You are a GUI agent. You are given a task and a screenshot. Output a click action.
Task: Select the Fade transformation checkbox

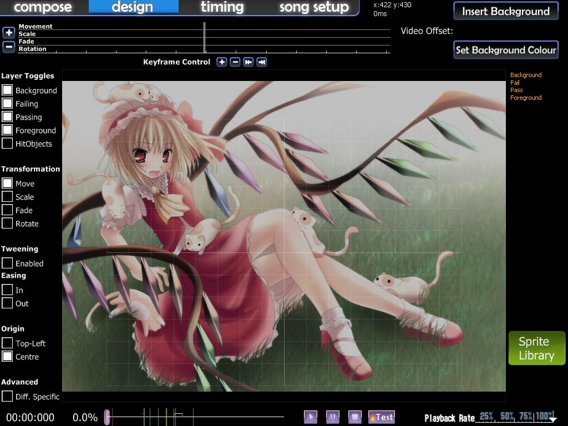pos(7,210)
